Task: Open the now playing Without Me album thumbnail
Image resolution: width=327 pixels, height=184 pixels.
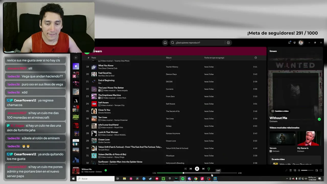Action: click(76, 170)
